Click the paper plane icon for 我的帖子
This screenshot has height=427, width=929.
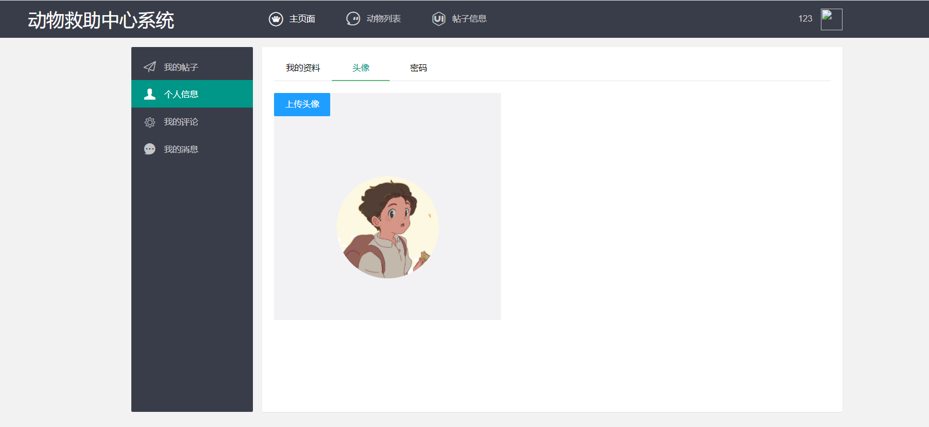150,67
